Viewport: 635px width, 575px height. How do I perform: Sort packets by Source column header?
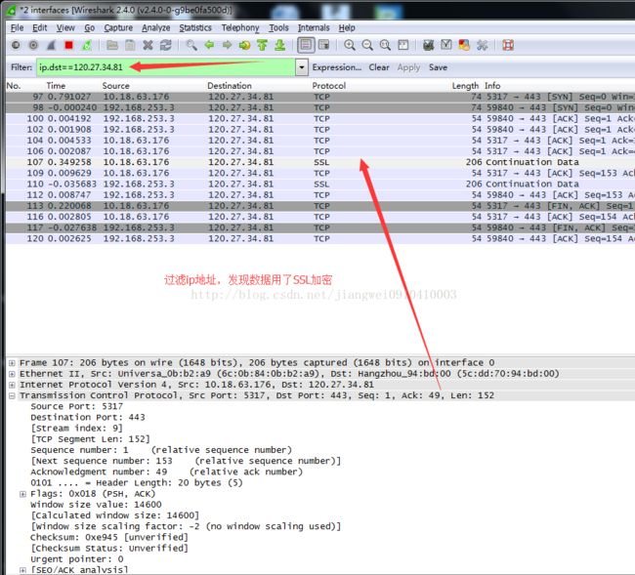(x=116, y=86)
